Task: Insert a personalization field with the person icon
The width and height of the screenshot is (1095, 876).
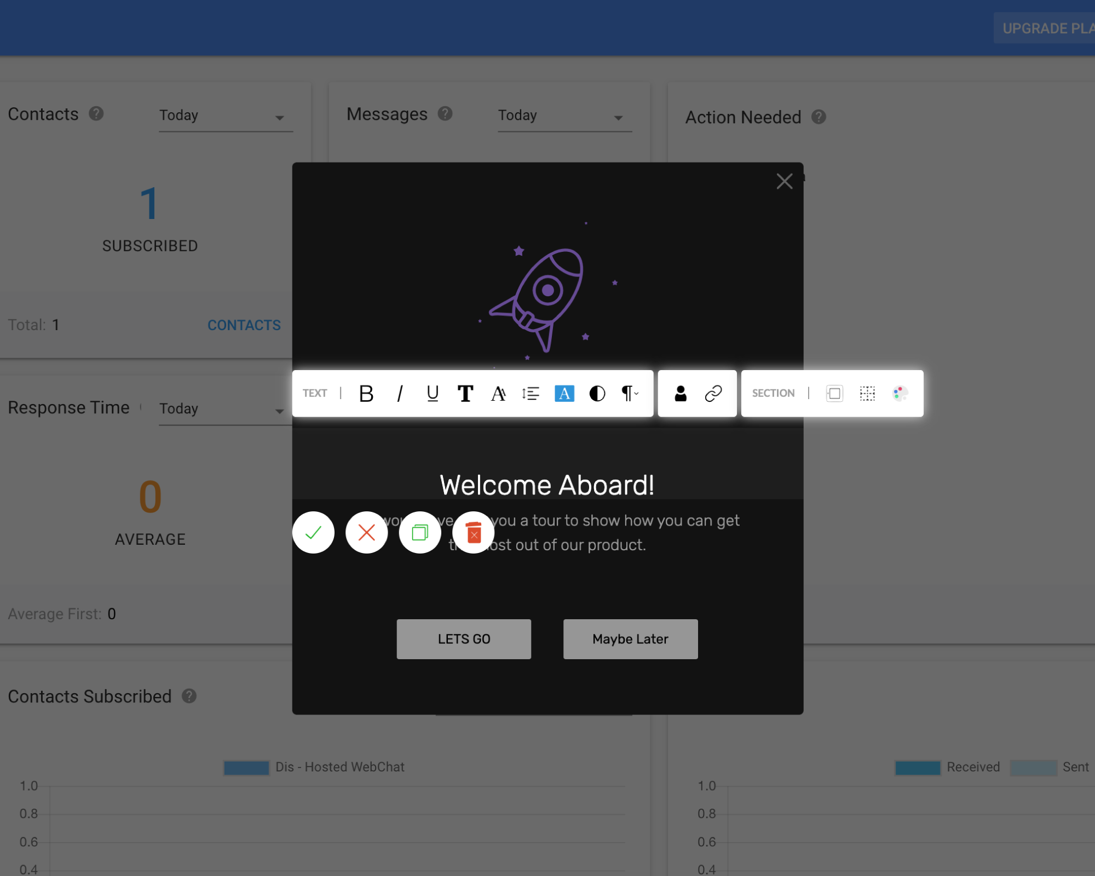Action: point(680,394)
